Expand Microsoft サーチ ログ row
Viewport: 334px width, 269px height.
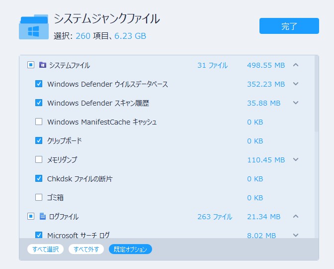click(296, 235)
